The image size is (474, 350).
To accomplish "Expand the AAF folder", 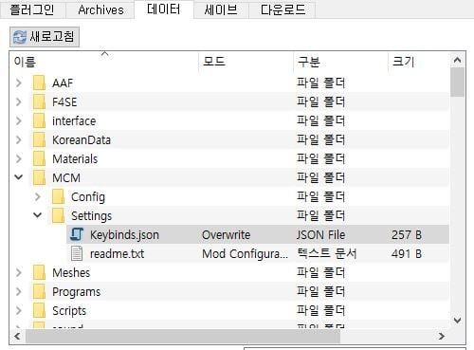I will (x=19, y=83).
